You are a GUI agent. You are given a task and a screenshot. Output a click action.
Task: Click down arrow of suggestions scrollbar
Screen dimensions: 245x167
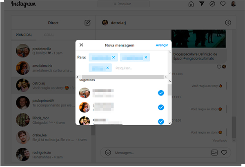(x=169, y=123)
